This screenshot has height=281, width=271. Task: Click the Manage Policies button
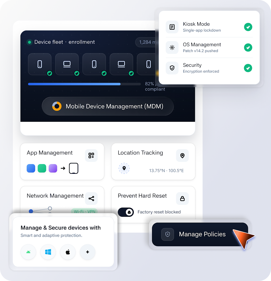(x=200, y=234)
